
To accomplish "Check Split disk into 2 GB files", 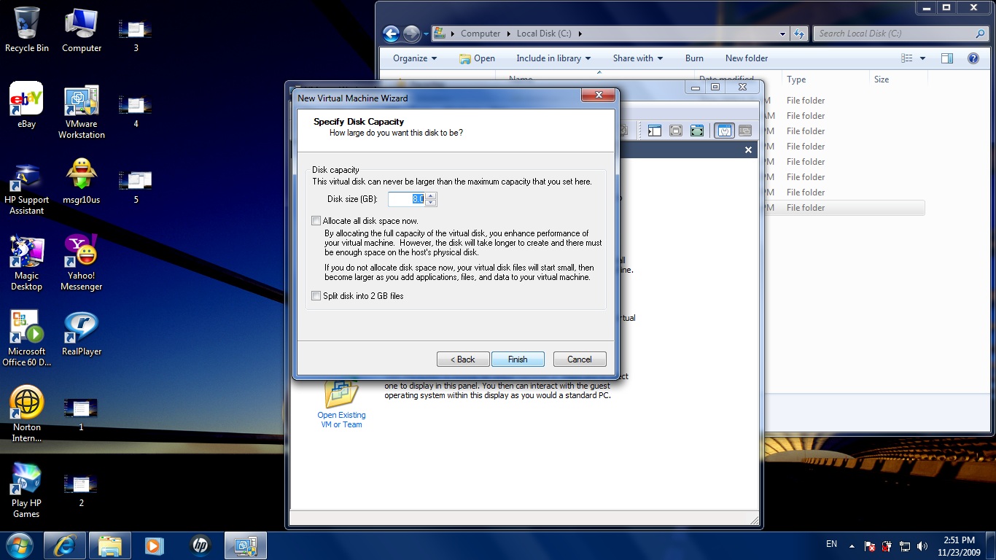I will [x=316, y=296].
